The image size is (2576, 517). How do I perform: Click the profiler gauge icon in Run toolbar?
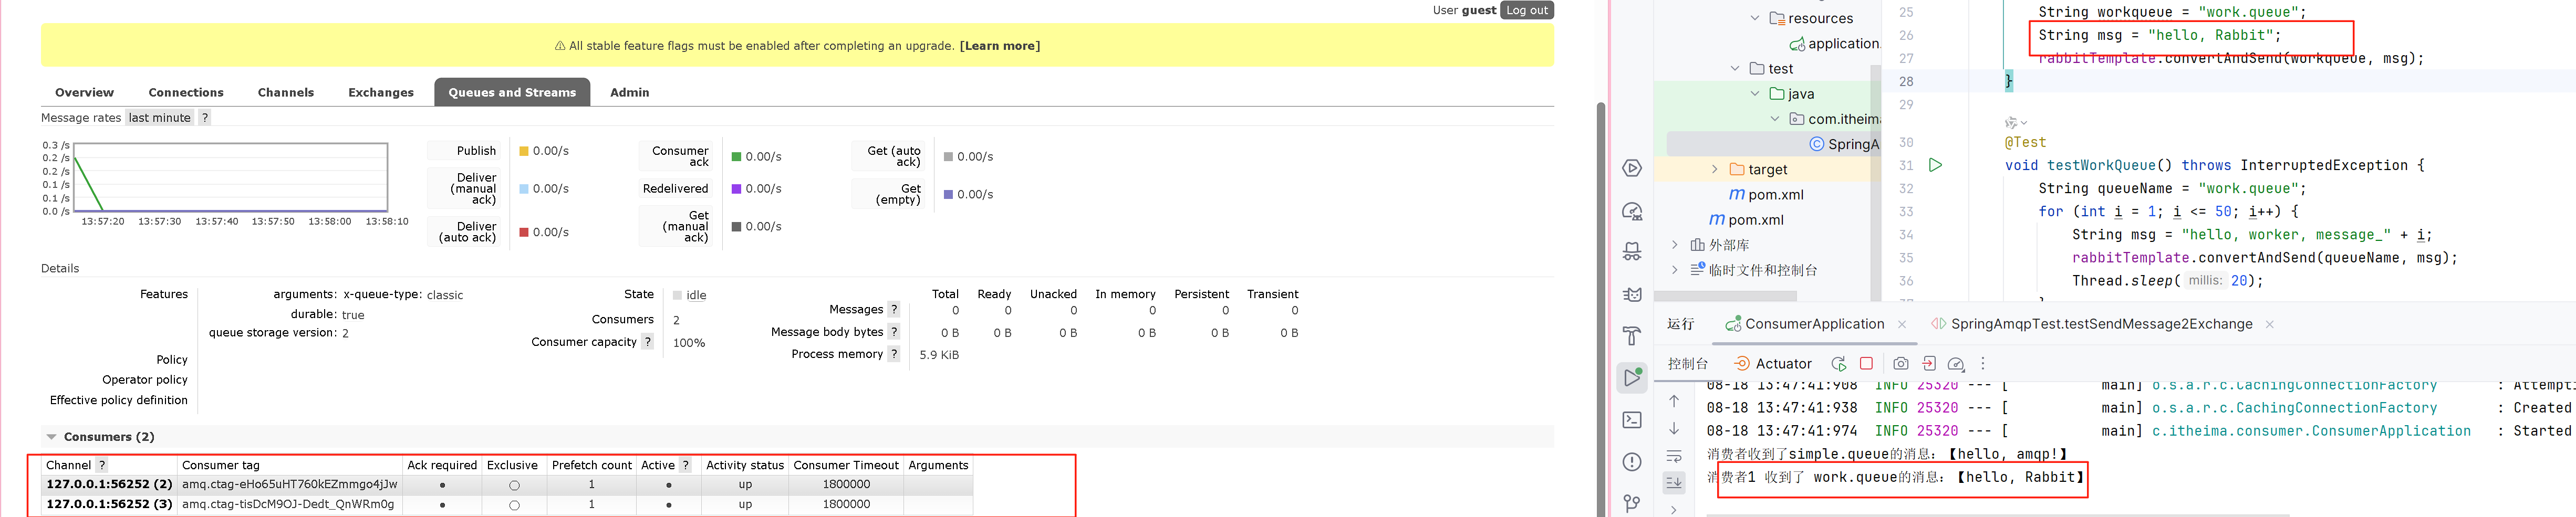[1956, 364]
